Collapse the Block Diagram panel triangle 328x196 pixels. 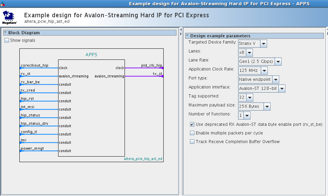[x=6, y=33]
